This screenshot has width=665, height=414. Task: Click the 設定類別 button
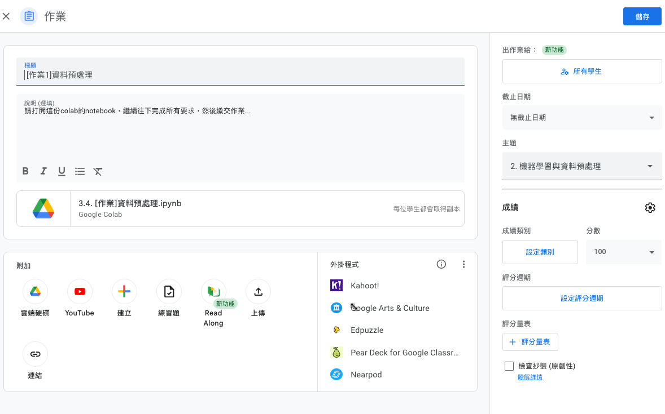click(x=540, y=252)
